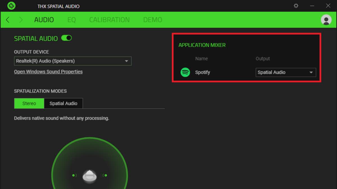Disable the Spatial Audio toggle
Viewport: 337px width, 189px height.
tap(67, 38)
